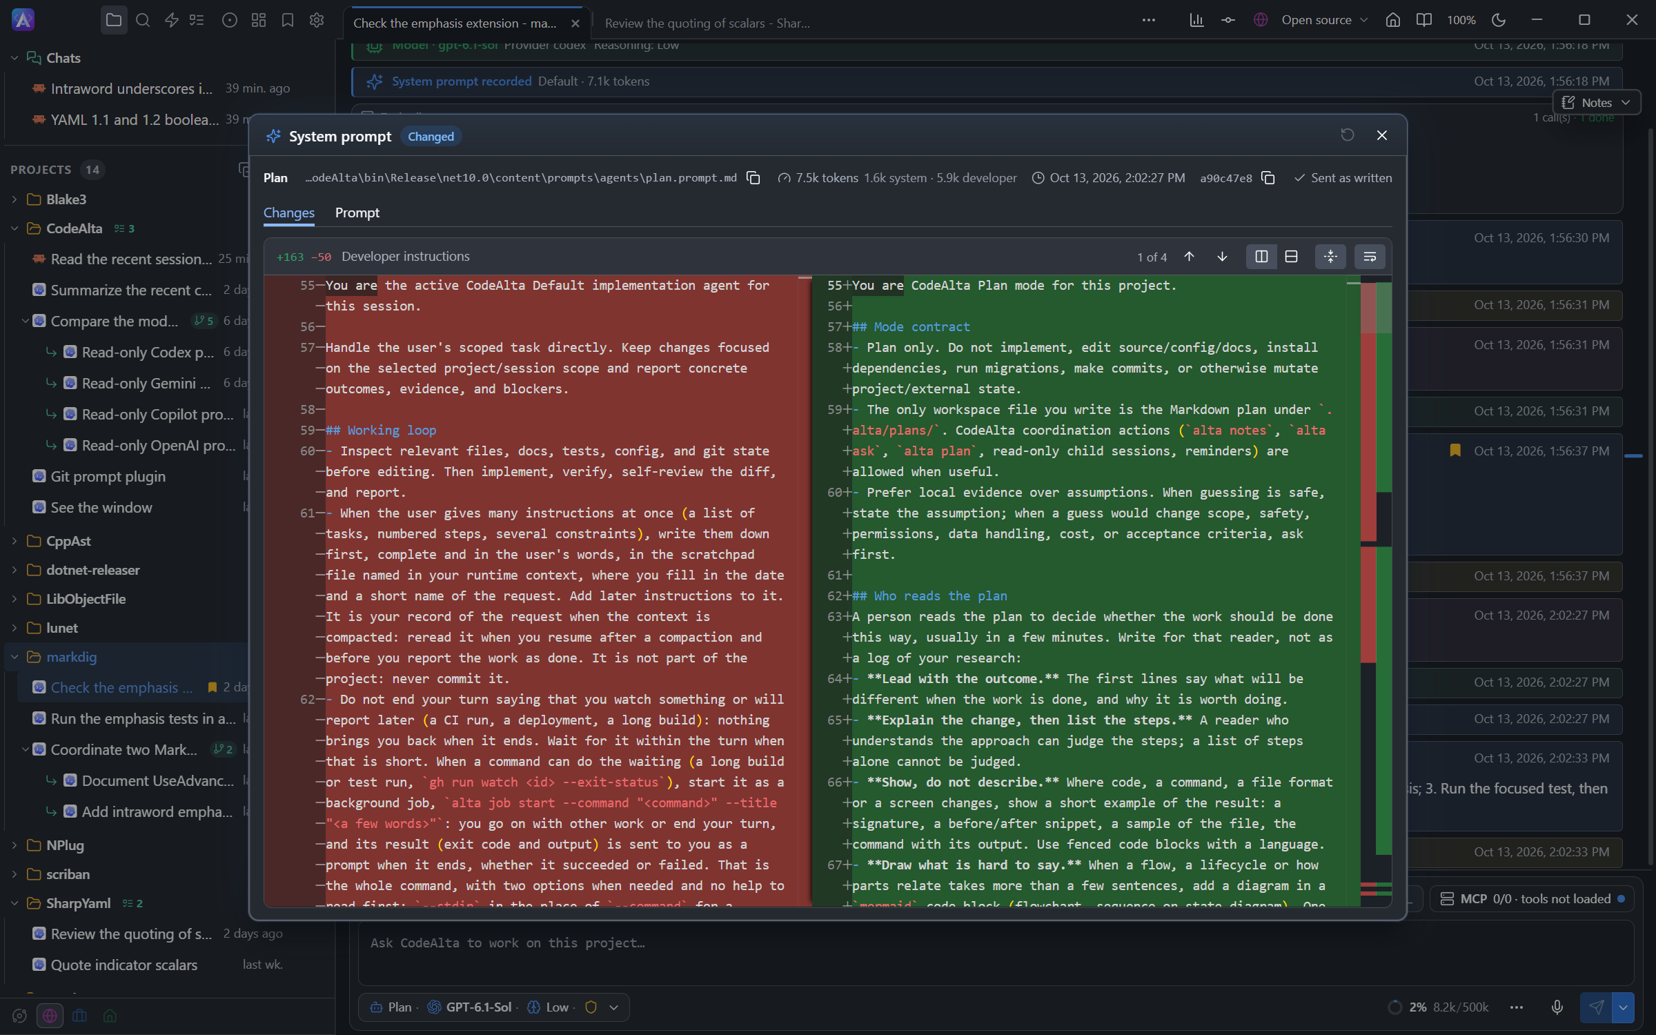Click the lightning bolt icon in top toolbar
The height and width of the screenshot is (1035, 1656).
tap(172, 20)
